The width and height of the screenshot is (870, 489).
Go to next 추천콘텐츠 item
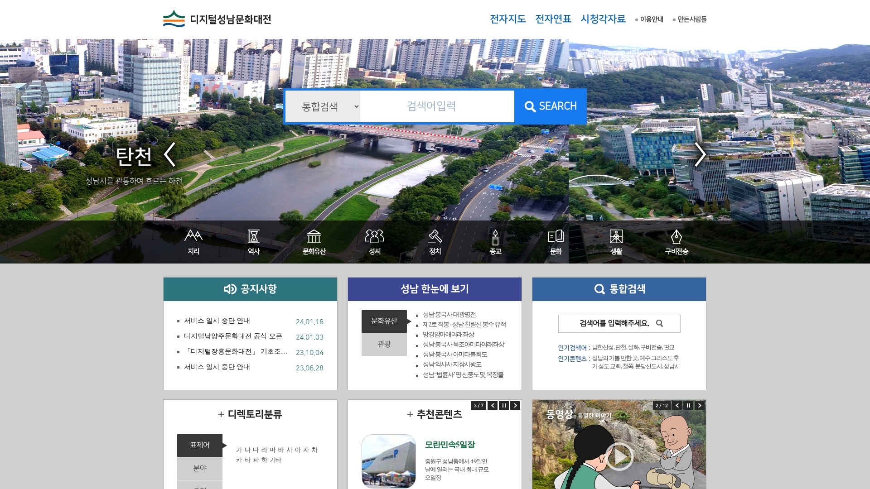[515, 406]
